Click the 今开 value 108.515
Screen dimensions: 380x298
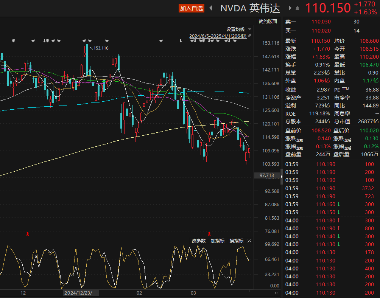pyautogui.click(x=369, y=49)
